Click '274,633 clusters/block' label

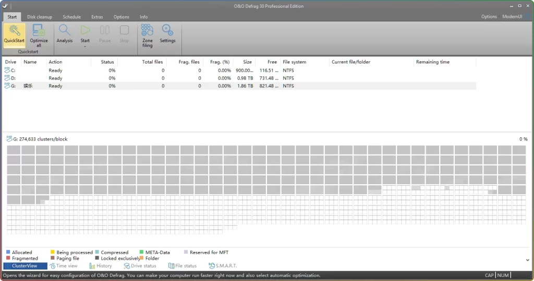(43, 139)
